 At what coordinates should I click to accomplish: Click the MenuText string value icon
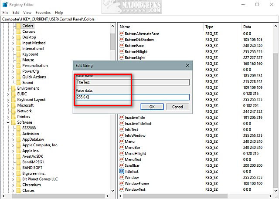pos(122,159)
